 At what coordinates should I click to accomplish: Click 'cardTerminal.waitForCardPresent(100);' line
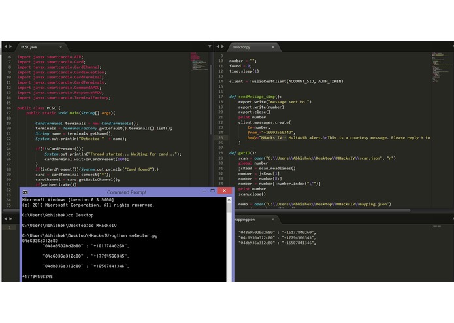point(87,159)
